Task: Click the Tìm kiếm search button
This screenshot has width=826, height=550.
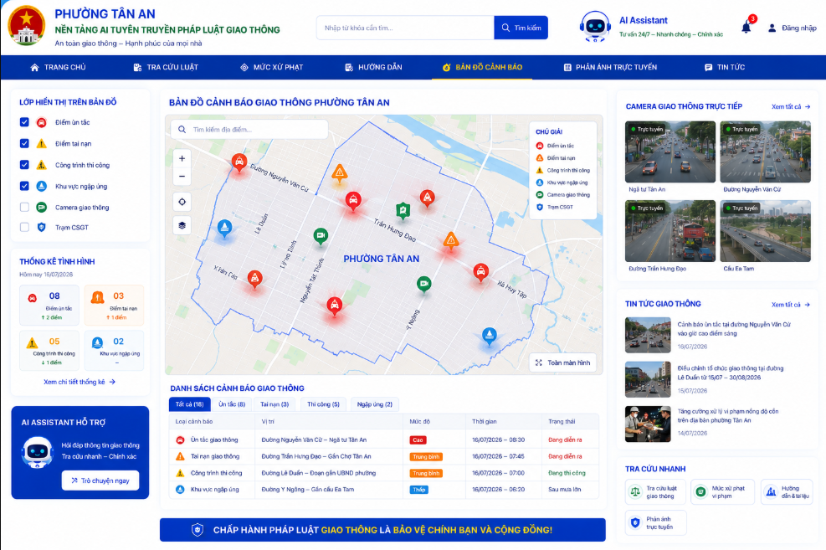Action: click(521, 28)
